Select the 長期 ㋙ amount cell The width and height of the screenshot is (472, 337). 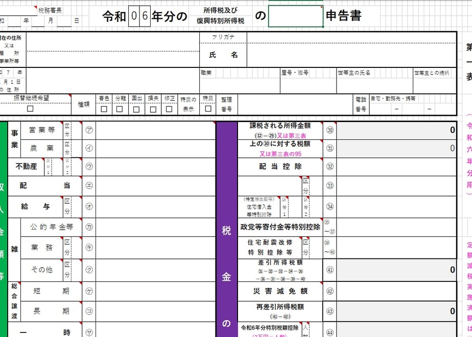[x=155, y=311]
